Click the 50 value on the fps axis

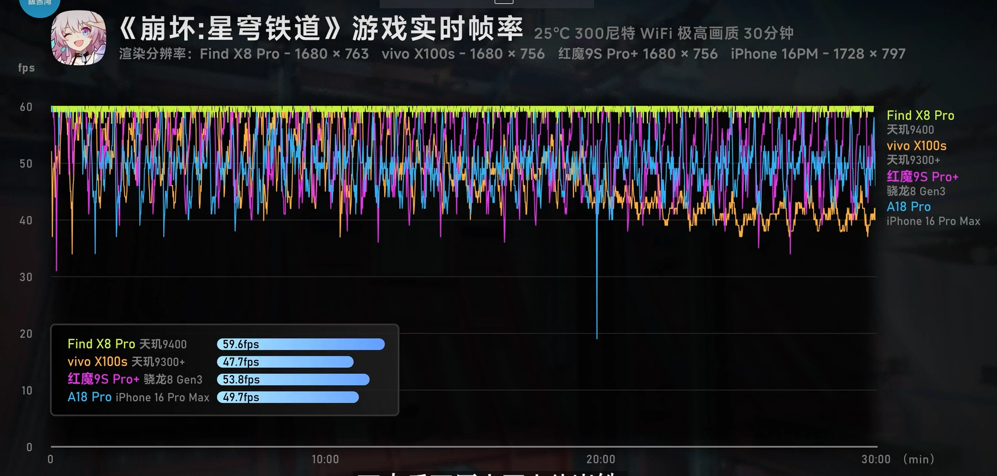click(x=26, y=164)
